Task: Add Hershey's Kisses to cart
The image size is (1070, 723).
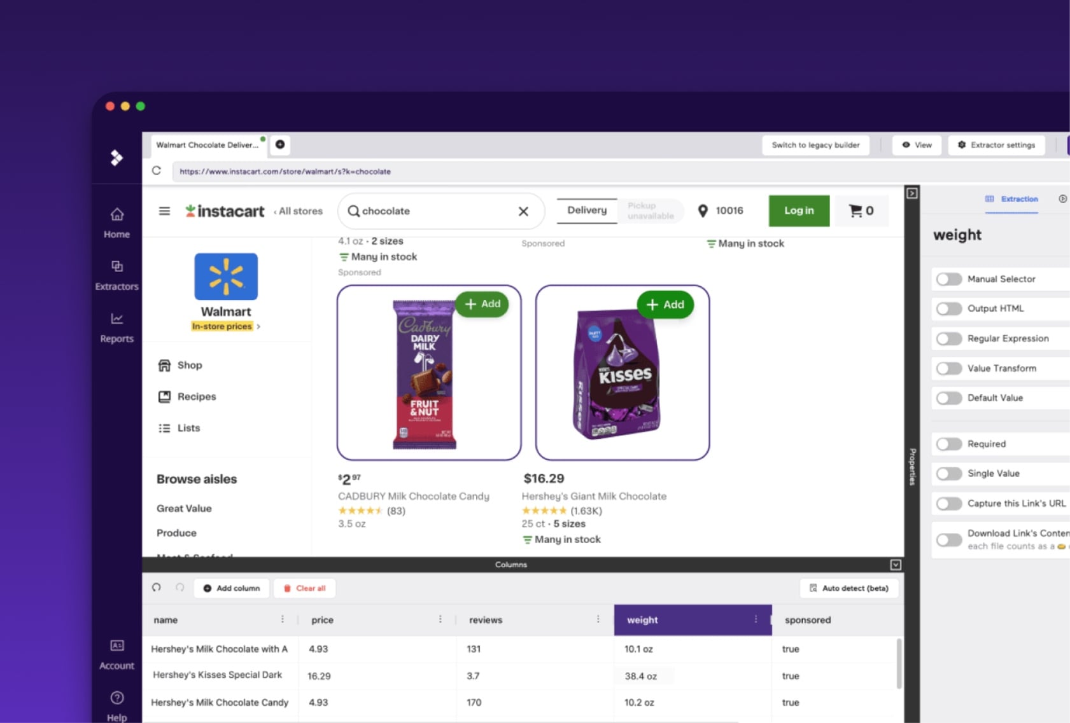Action: [x=665, y=305]
